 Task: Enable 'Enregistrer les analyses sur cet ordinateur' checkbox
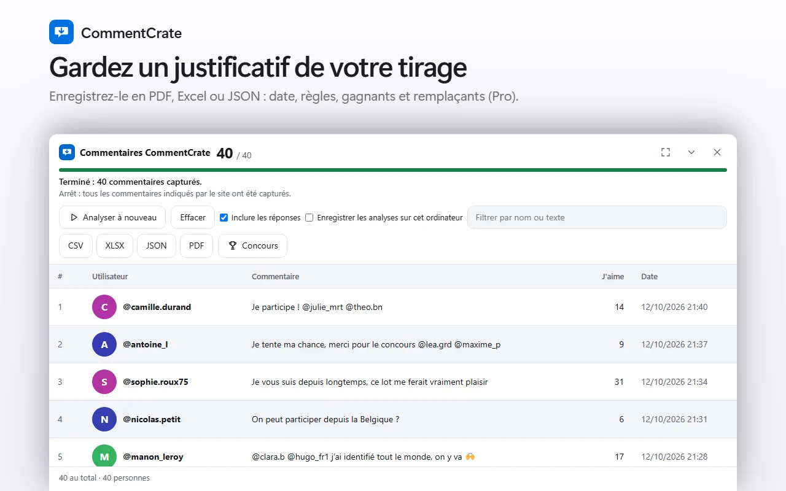pyautogui.click(x=309, y=217)
